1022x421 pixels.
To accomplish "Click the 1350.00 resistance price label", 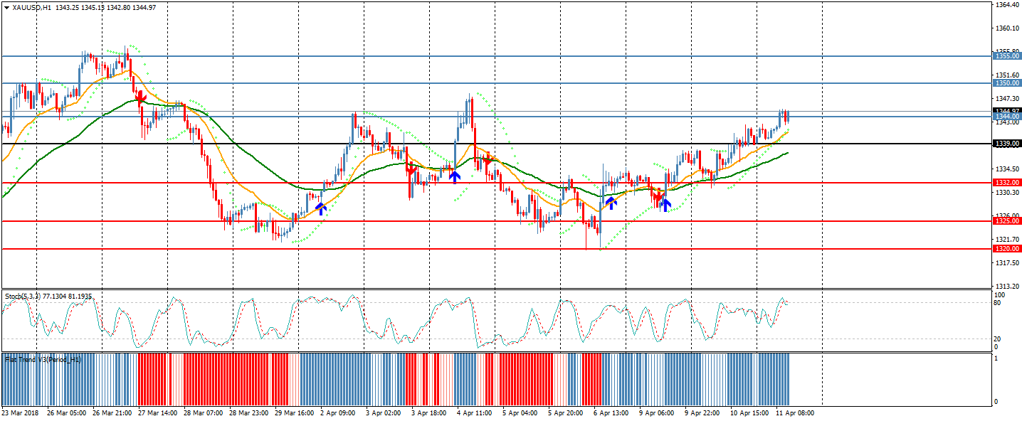I will (x=1007, y=83).
